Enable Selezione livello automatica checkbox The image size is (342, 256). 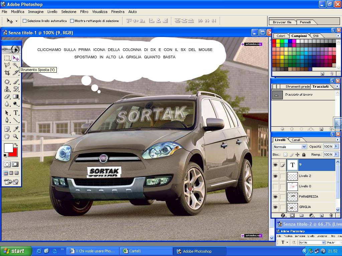pos(25,21)
